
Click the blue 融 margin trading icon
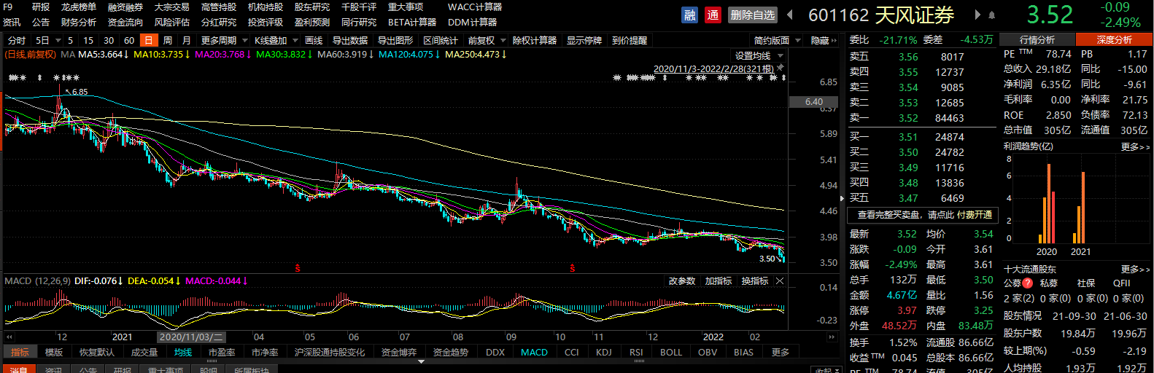click(x=689, y=15)
